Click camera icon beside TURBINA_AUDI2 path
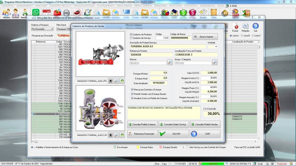 tap(111, 135)
